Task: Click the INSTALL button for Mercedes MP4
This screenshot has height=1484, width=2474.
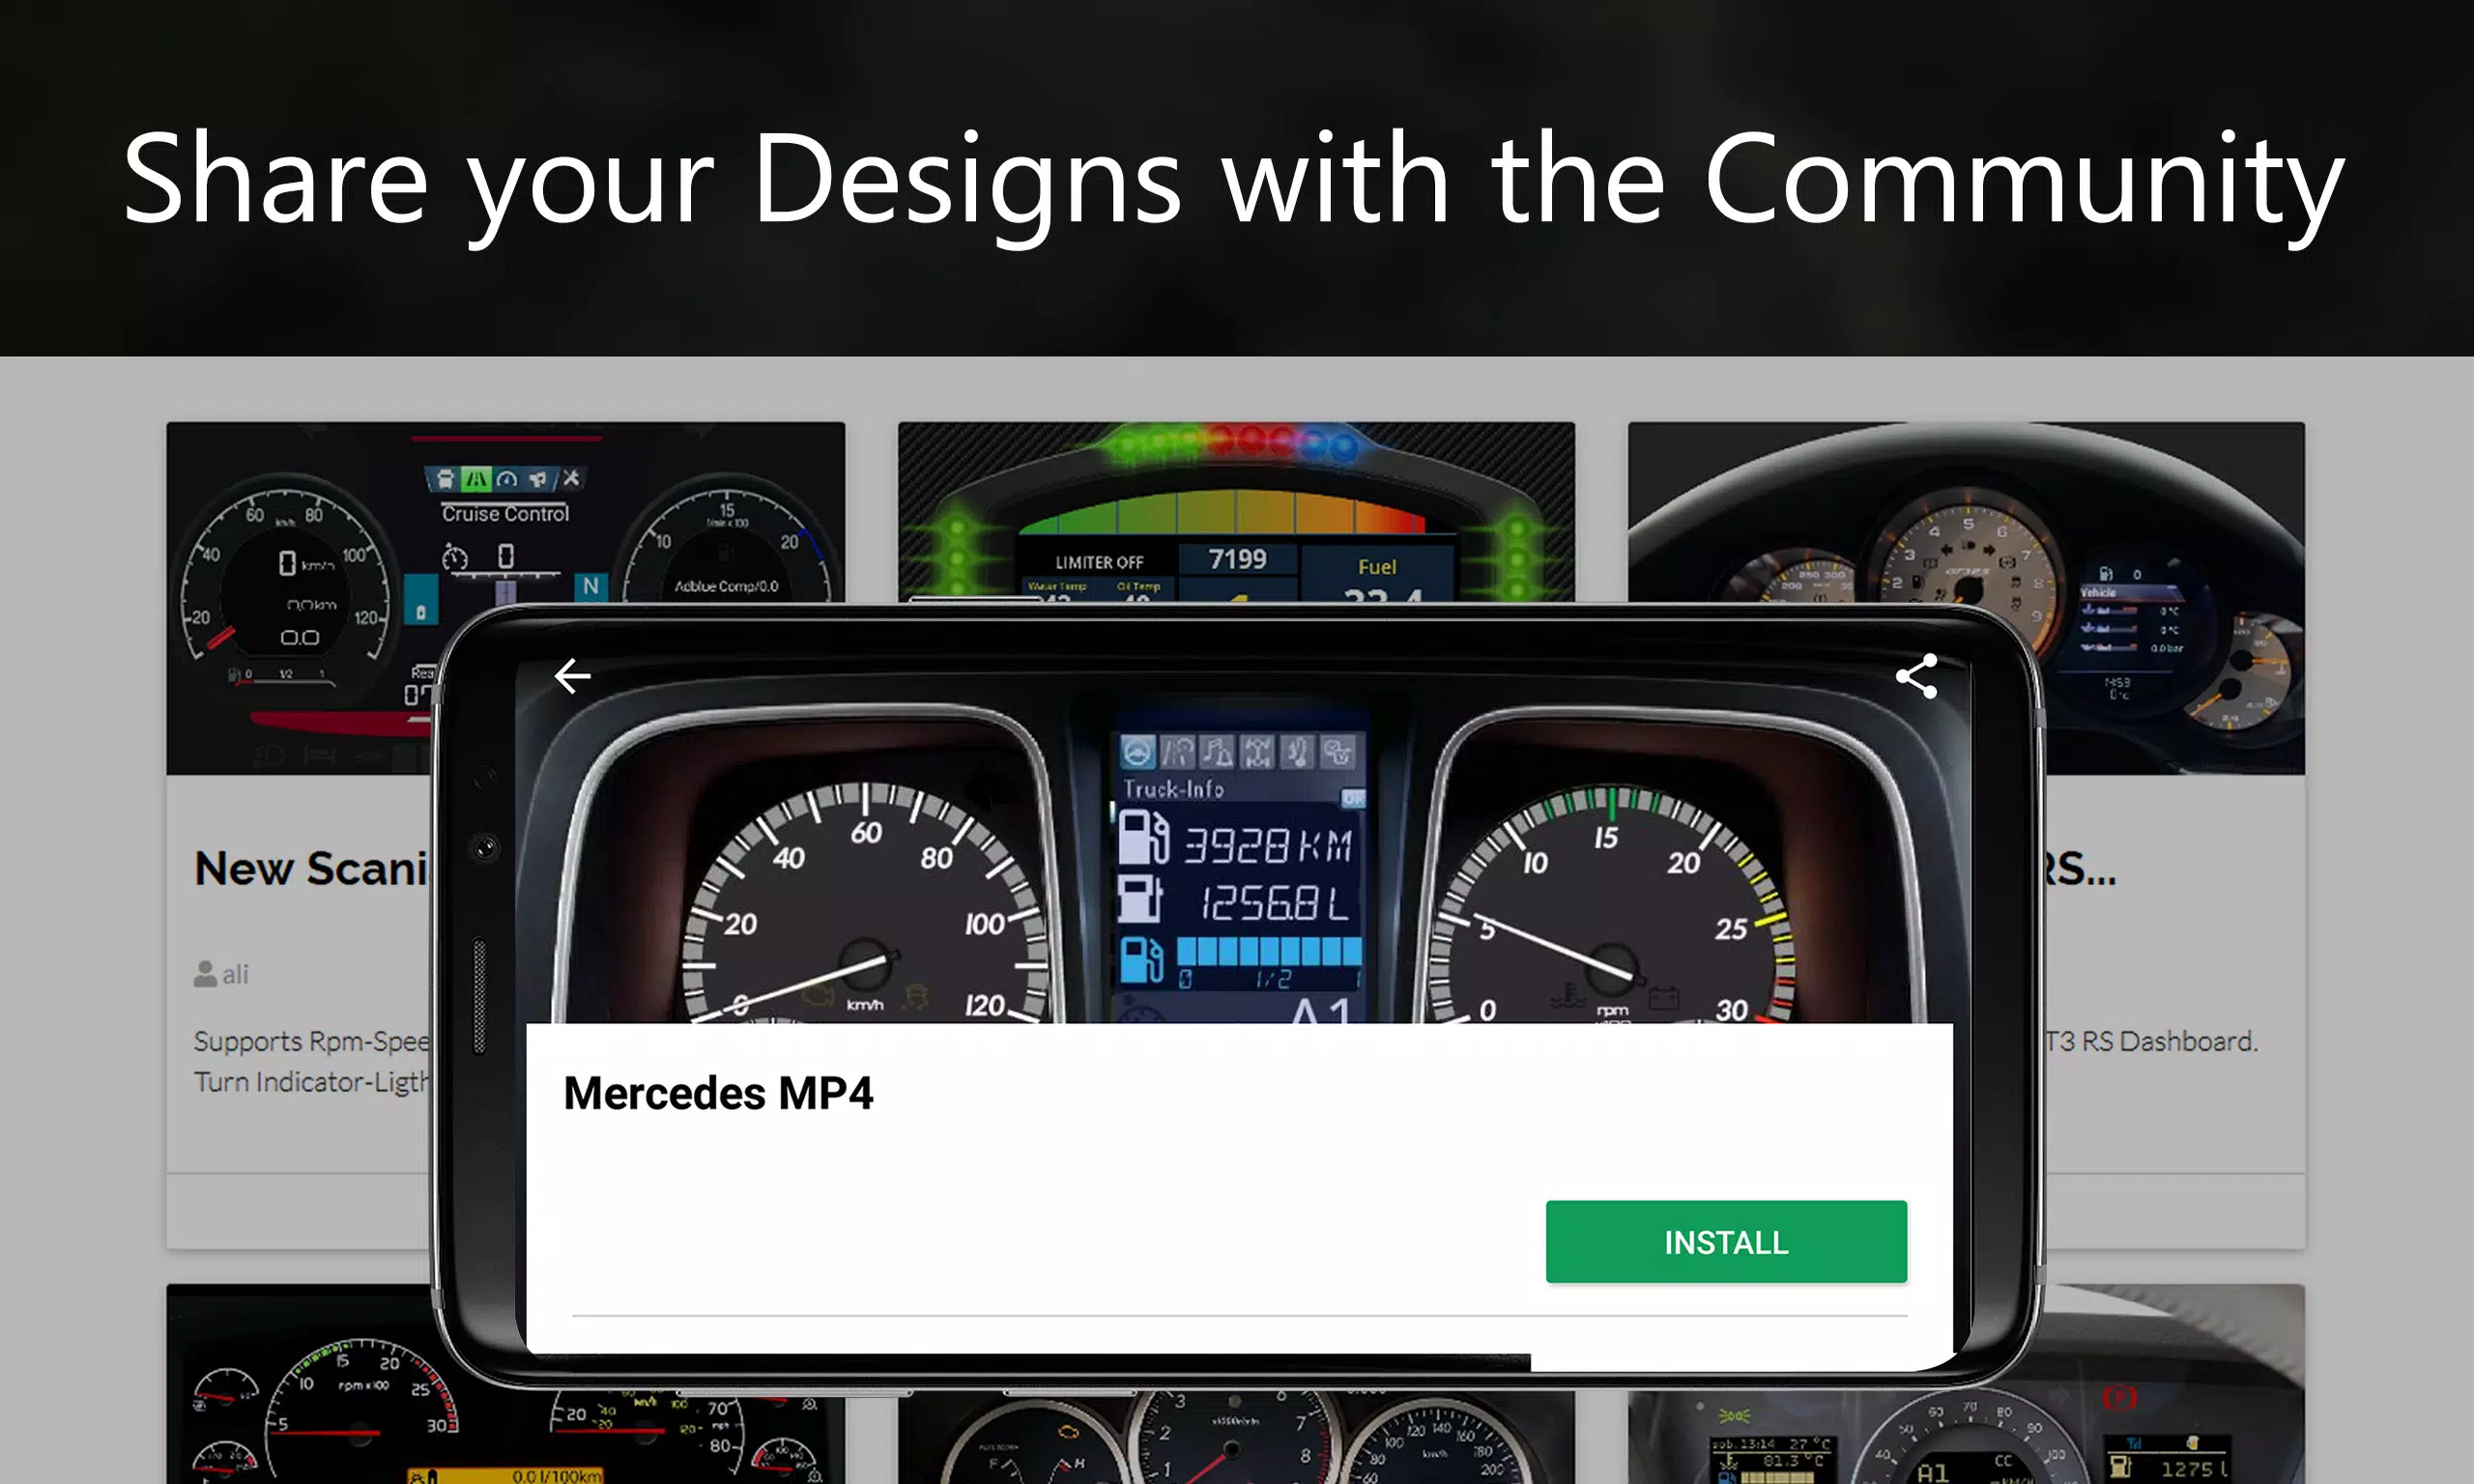Action: pos(1727,1241)
